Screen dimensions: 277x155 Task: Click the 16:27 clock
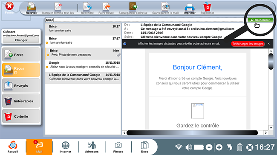265,147
